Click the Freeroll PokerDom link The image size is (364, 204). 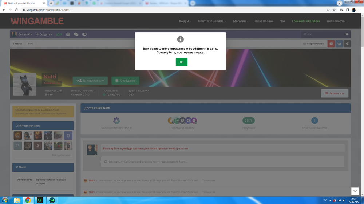point(306,21)
